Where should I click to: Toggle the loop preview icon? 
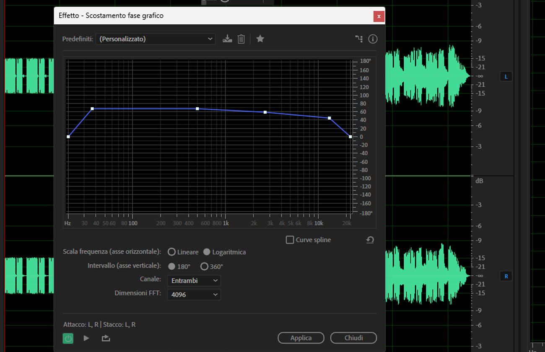[x=106, y=338]
